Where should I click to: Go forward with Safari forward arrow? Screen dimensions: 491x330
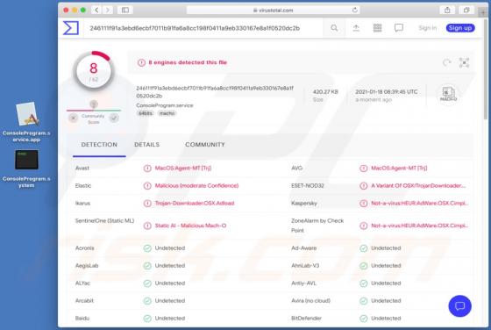[x=107, y=10]
